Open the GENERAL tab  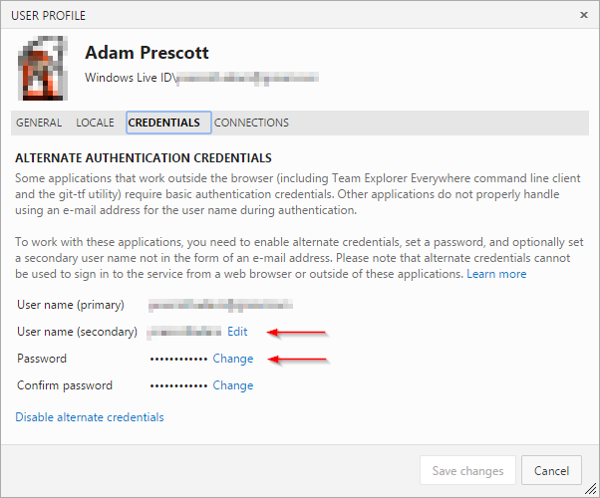(40, 124)
